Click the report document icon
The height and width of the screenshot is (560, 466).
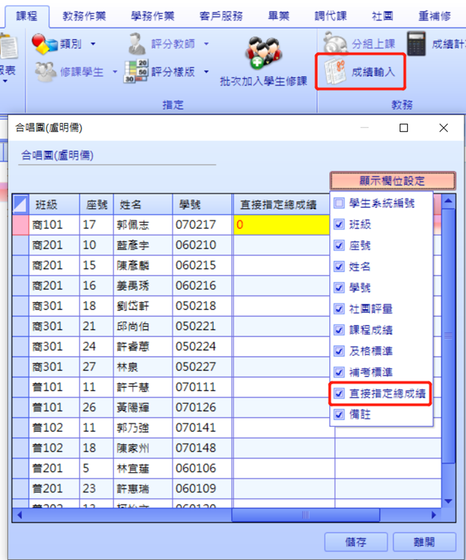(x=8, y=46)
